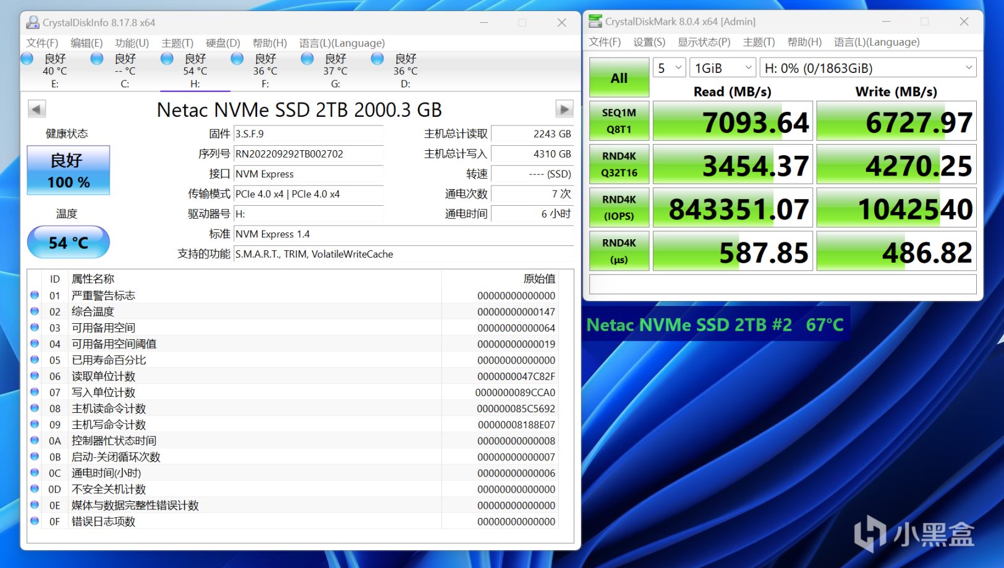Open 硬盘(D) menu in CrystalDiskInfo
Screen dimensions: 1004x568
click(x=223, y=43)
